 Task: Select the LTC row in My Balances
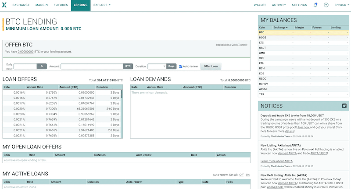coord(303,43)
